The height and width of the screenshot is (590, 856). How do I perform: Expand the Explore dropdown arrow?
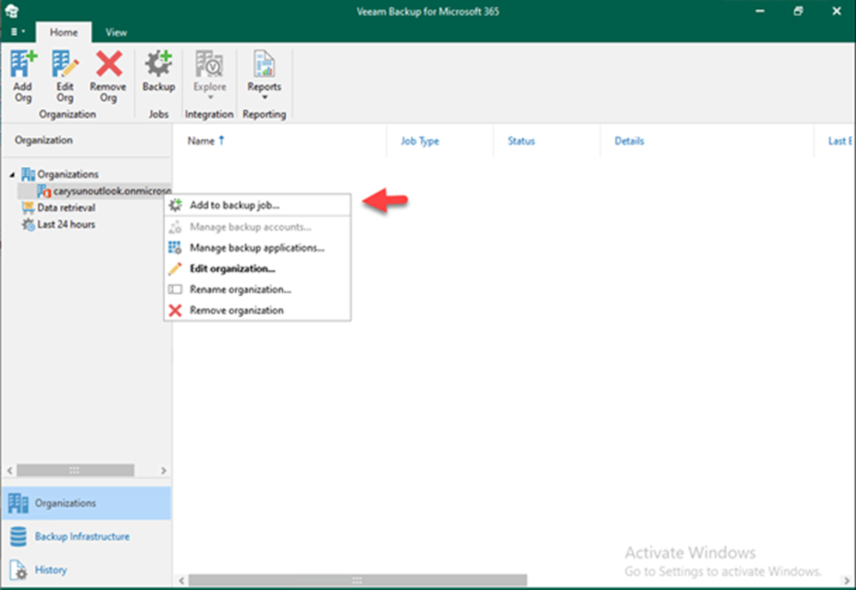point(210,97)
